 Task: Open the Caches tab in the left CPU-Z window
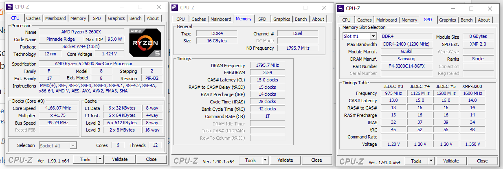33,18
